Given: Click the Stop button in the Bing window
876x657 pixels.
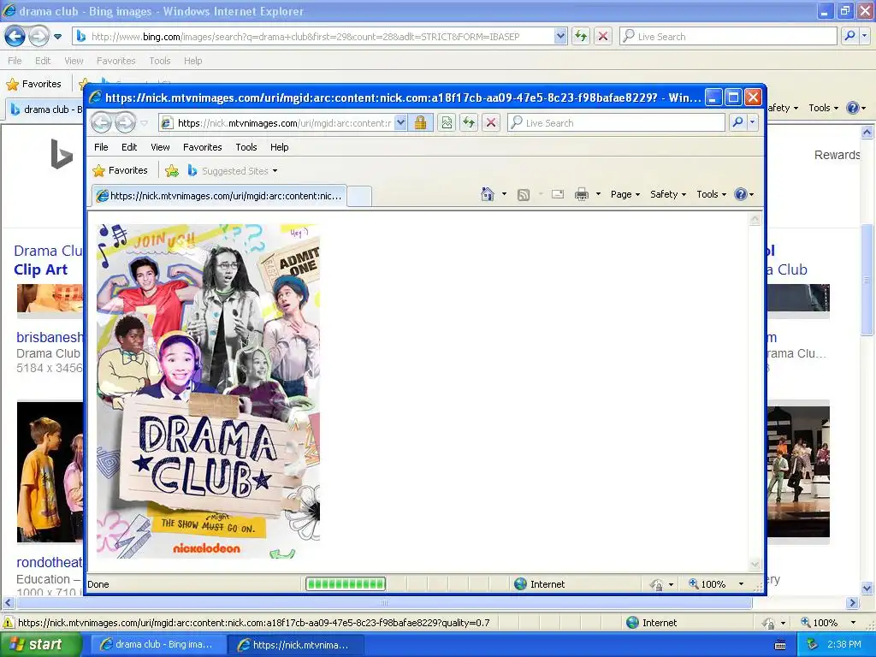Looking at the screenshot, I should (x=603, y=36).
